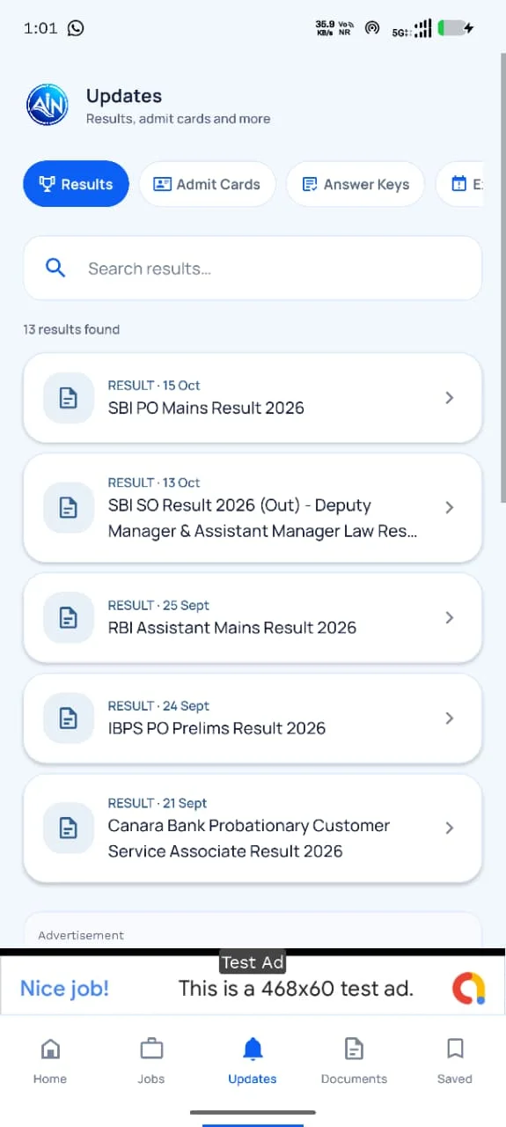Expand chevron on RBI Assistant row
Image resolution: width=506 pixels, height=1127 pixels.
coord(450,618)
